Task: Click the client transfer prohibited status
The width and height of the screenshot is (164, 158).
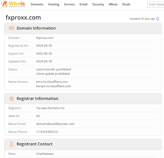Action: pyautogui.click(x=53, y=69)
